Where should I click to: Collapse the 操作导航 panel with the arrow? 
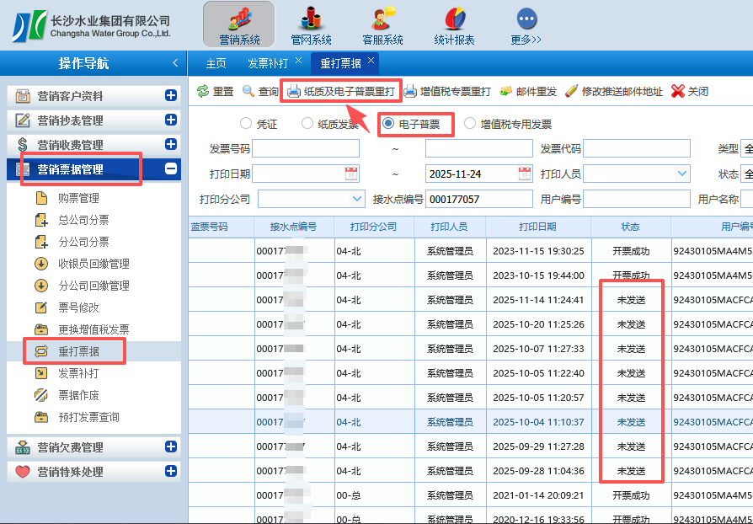point(175,63)
